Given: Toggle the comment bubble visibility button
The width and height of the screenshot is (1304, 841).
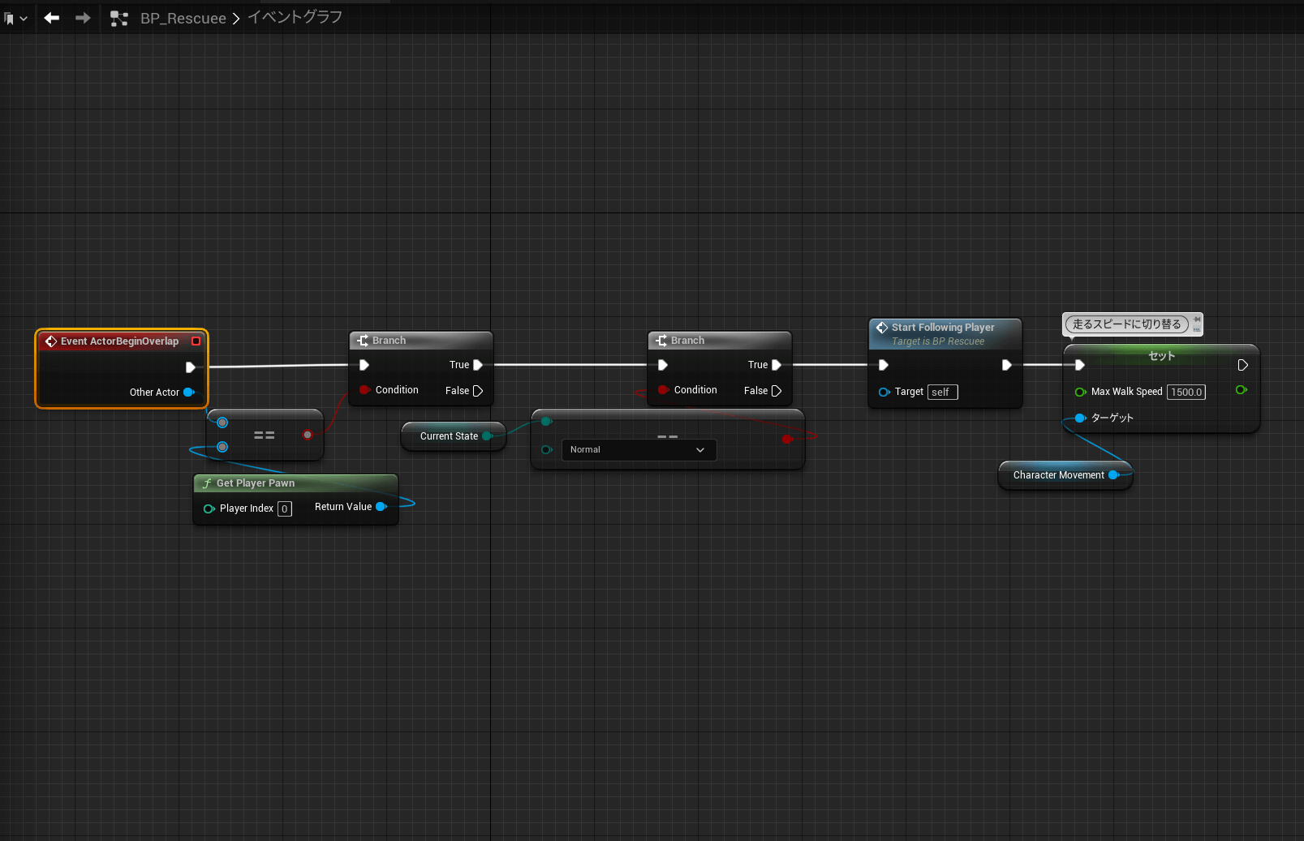Looking at the screenshot, I should pyautogui.click(x=1197, y=329).
